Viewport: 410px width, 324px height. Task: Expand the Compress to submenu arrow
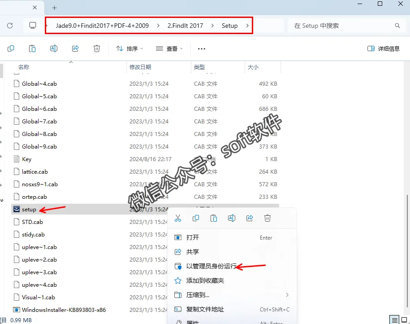[x=287, y=295]
